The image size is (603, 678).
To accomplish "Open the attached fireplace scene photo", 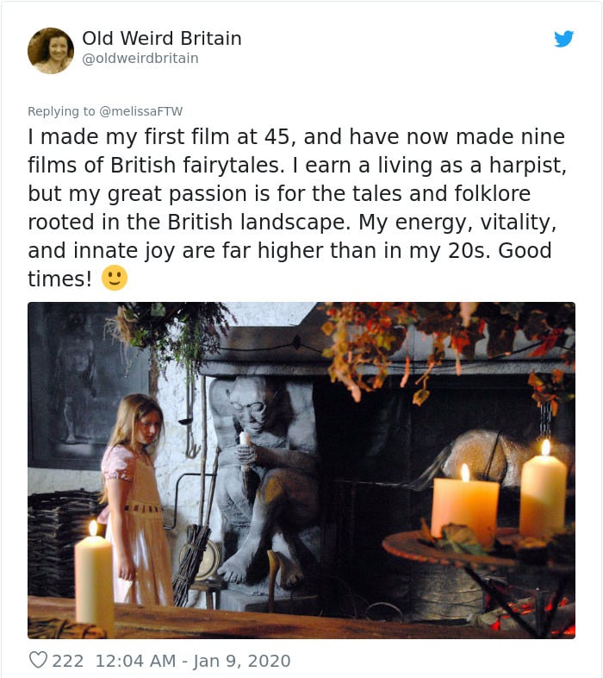I will [x=301, y=470].
